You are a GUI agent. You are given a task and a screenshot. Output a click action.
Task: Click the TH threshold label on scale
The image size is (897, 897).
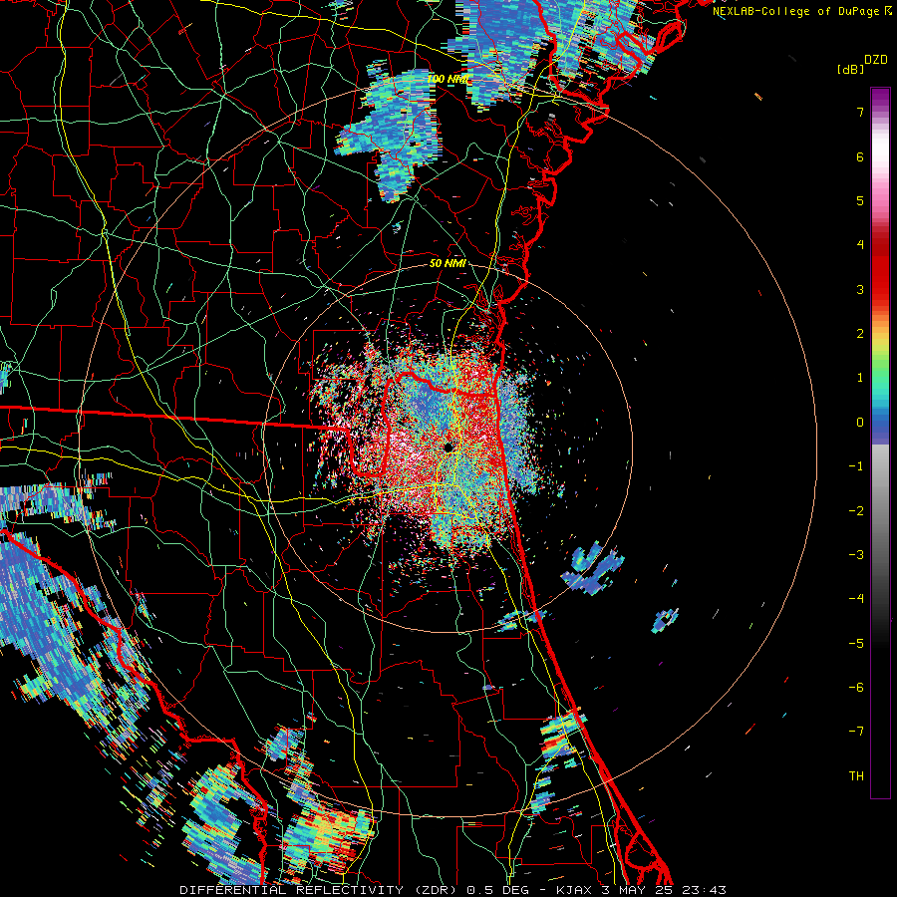(x=856, y=776)
